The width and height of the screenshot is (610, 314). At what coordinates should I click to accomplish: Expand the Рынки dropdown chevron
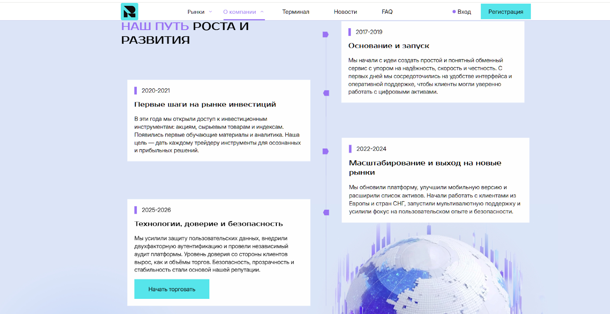[x=210, y=12]
